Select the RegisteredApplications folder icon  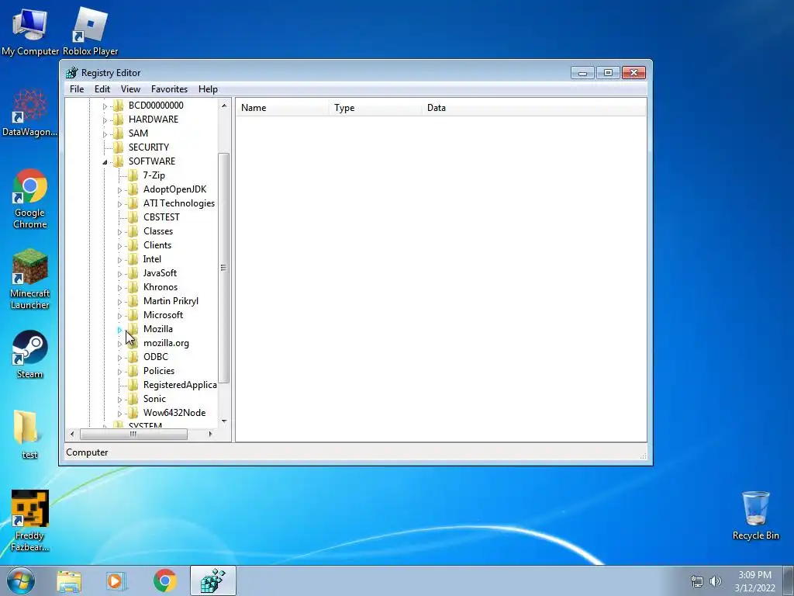tap(133, 385)
